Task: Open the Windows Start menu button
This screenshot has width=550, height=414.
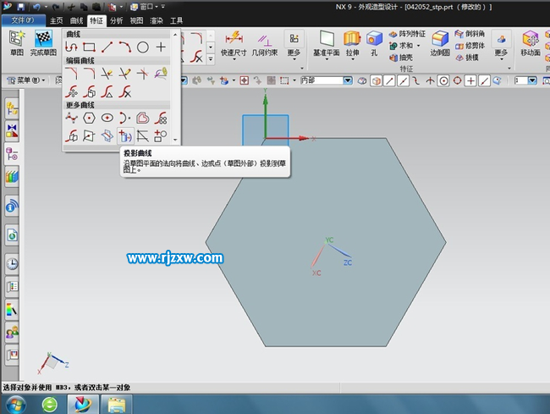Action: tap(17, 404)
